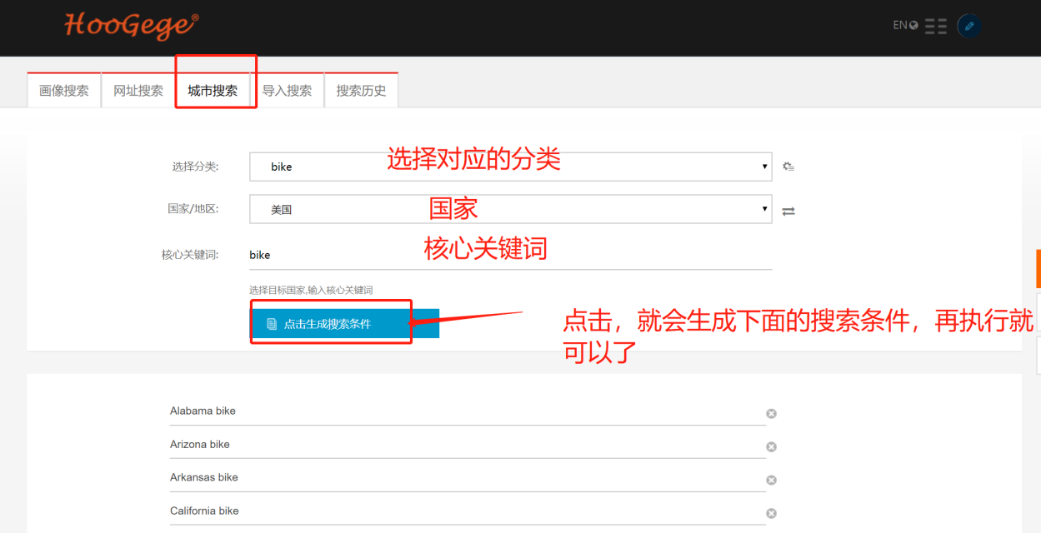
Task: Delete the Arkansas bike search row
Action: coord(771,480)
